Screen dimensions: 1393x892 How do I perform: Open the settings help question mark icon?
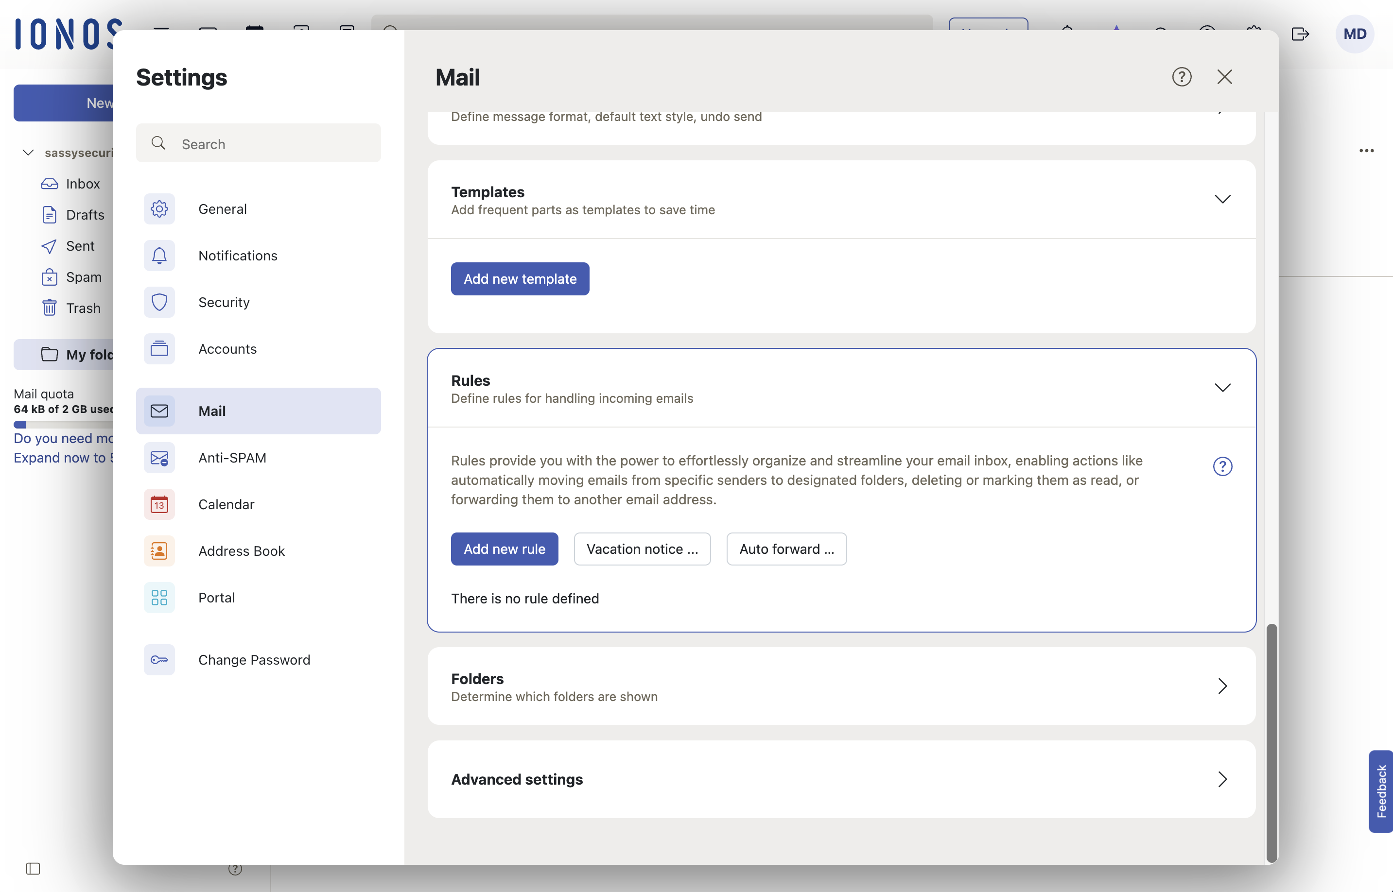tap(1182, 77)
